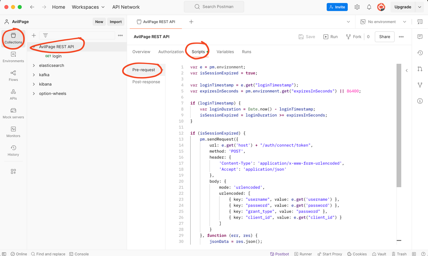Open changelog history icon in right sidebar
This screenshot has width=428, height=256.
[x=420, y=53]
